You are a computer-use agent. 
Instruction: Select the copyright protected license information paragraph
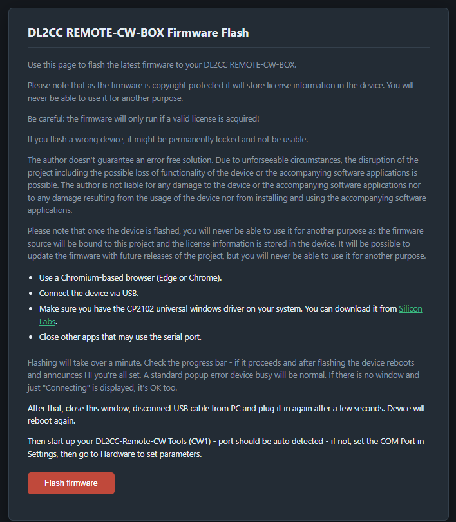click(x=221, y=91)
